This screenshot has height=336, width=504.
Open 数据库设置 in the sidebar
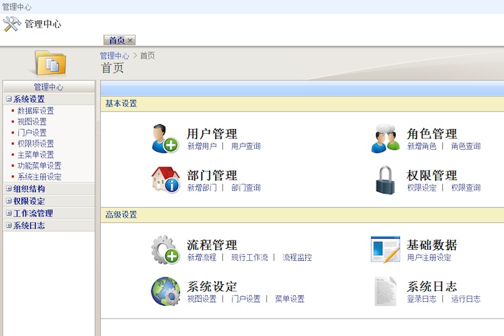(36, 111)
